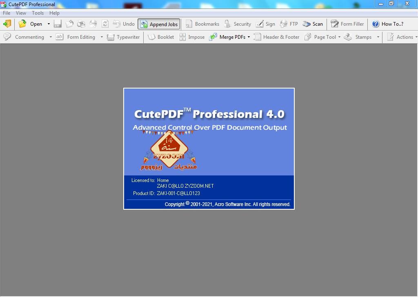This screenshot has width=418, height=297.
Task: Open the Header & Footer tool
Action: click(276, 37)
